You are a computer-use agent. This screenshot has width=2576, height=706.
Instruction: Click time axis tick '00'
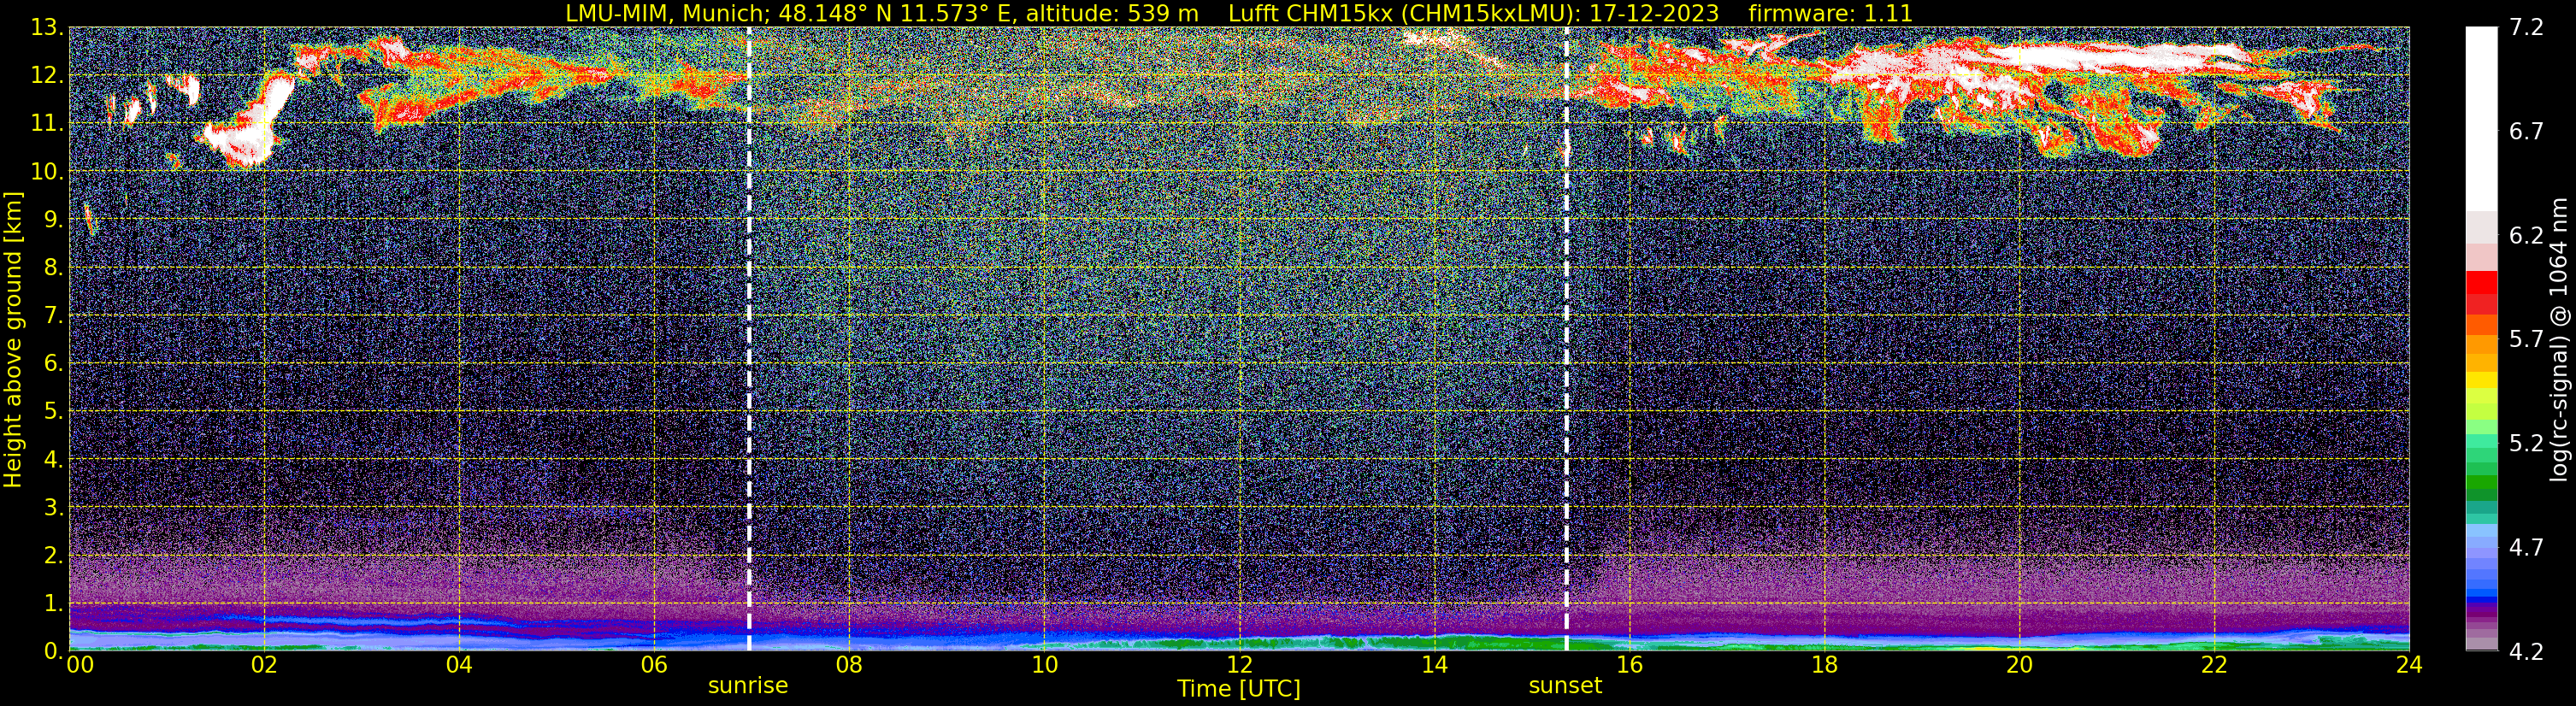point(79,666)
